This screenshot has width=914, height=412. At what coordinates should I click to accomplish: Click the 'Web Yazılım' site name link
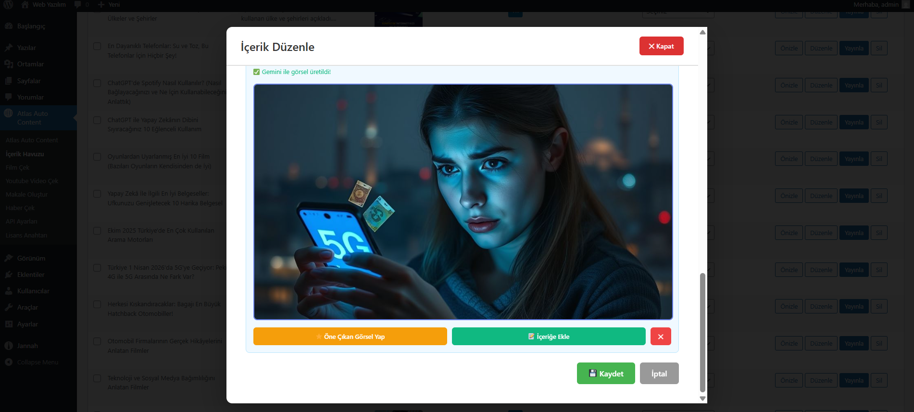pyautogui.click(x=49, y=5)
